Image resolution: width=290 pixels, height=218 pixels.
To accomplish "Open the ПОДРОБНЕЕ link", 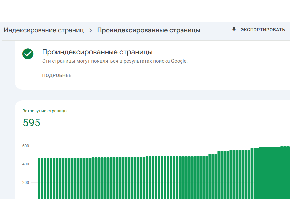I will [x=57, y=75].
